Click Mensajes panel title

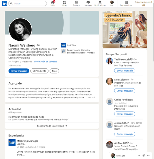[121, 156]
